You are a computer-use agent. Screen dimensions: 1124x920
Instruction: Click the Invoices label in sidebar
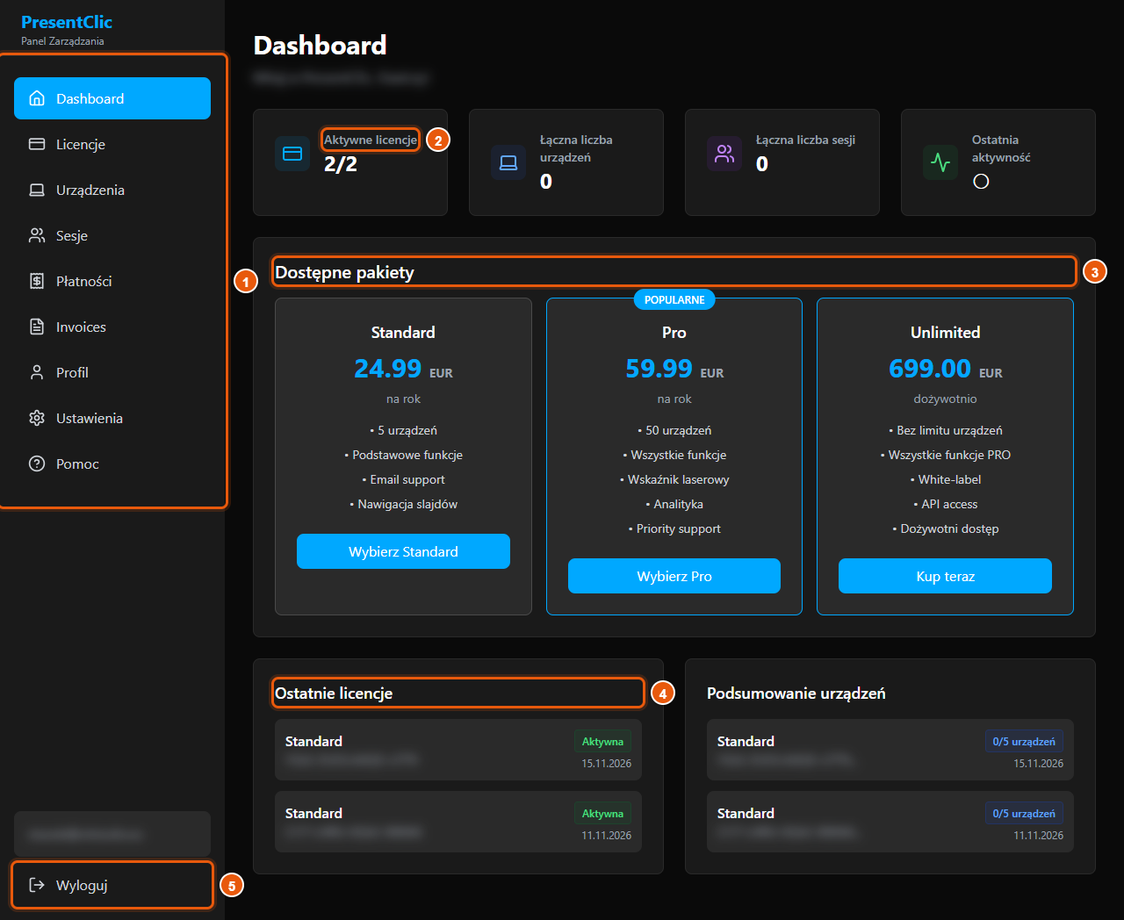[x=81, y=327]
